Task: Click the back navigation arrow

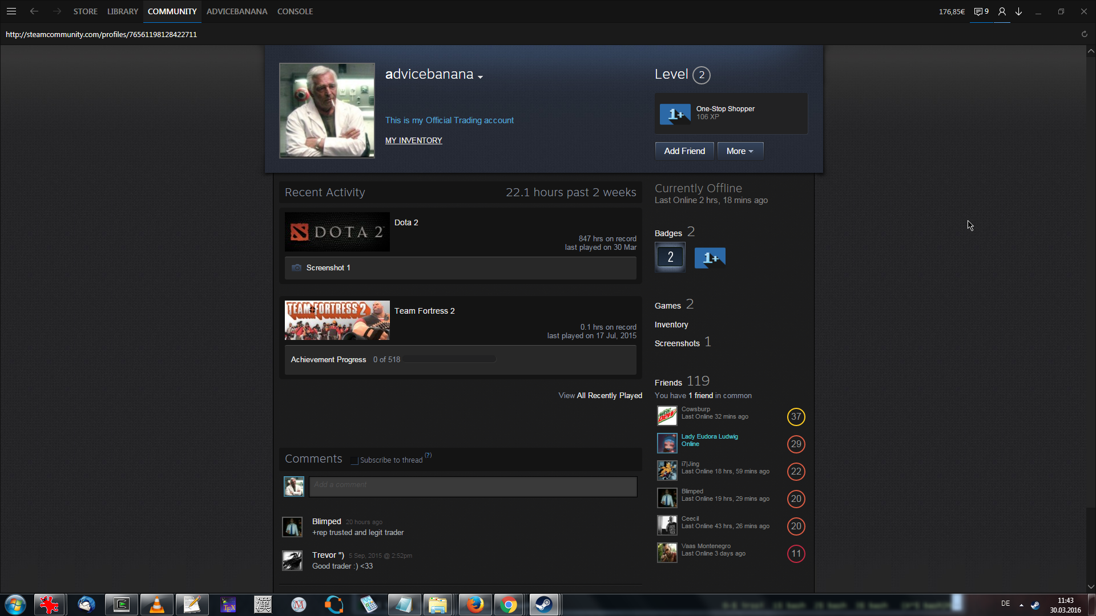Action: [34, 11]
